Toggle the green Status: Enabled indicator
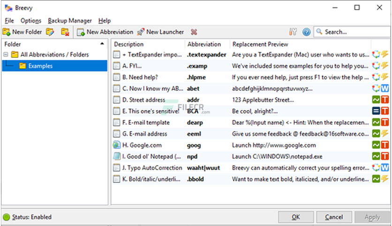392x226 pixels. coord(7,217)
